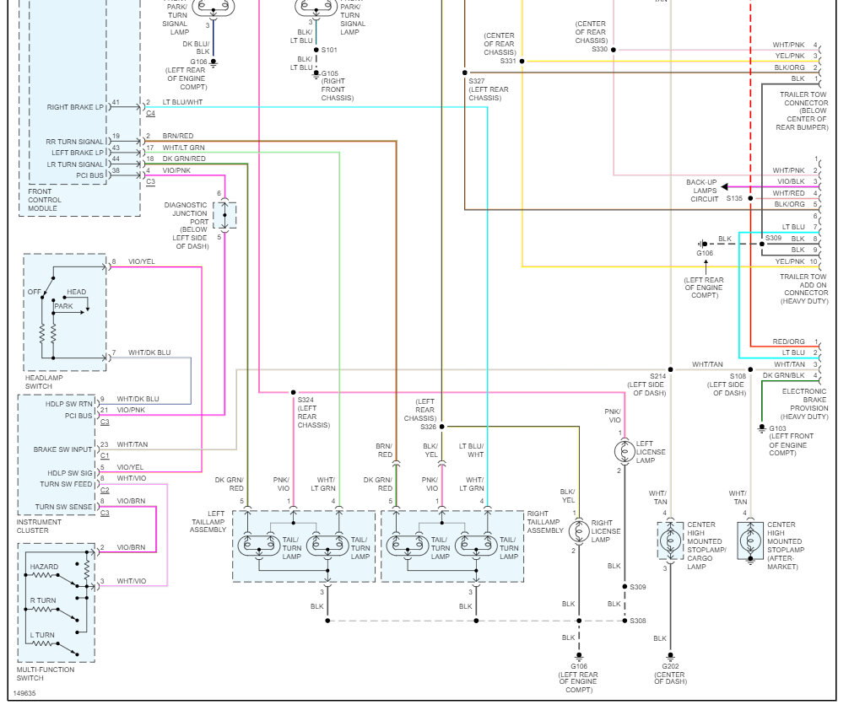Select the cargo lamp stoplamp bulb symbol

(670, 540)
